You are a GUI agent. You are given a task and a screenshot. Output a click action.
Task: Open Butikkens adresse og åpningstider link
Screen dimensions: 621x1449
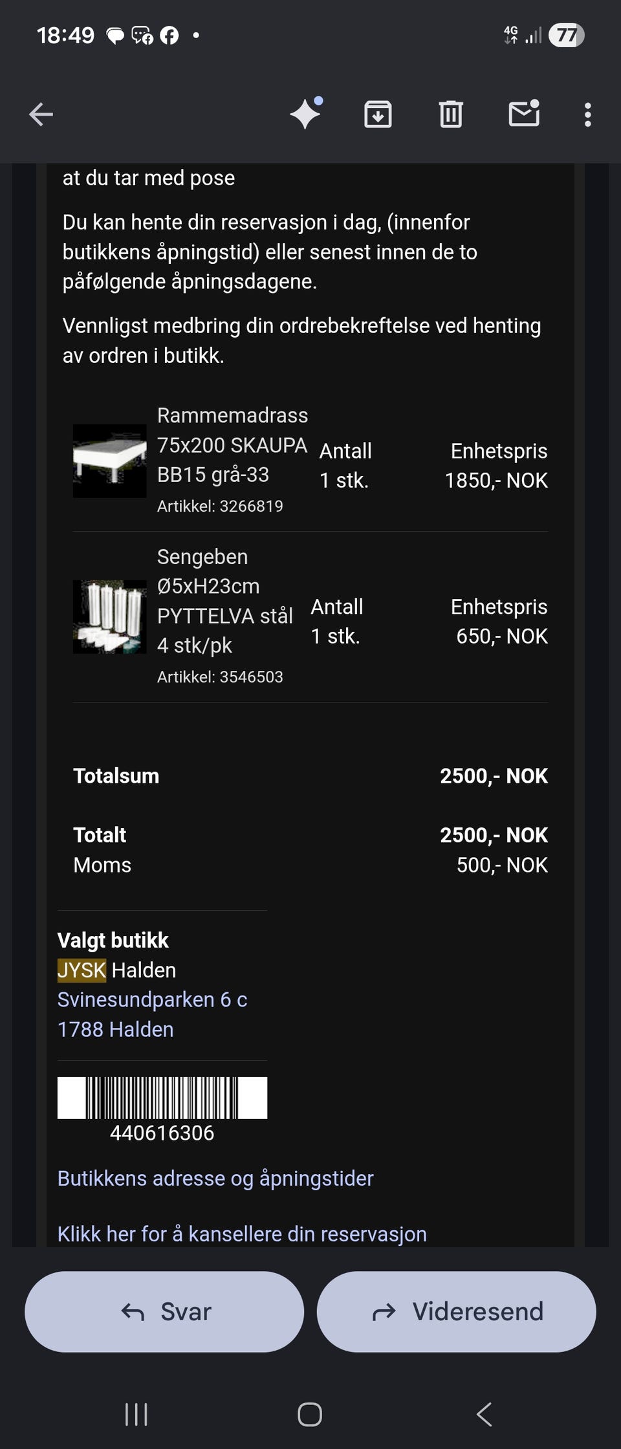click(215, 1178)
